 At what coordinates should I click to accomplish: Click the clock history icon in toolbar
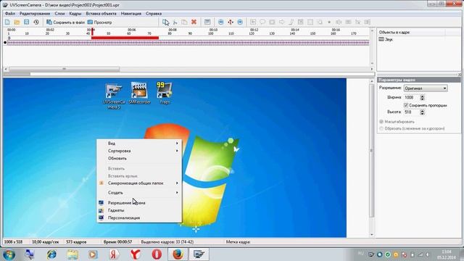tap(36, 22)
